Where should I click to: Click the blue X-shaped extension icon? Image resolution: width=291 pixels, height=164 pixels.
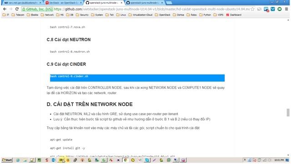pyautogui.click(x=273, y=9)
